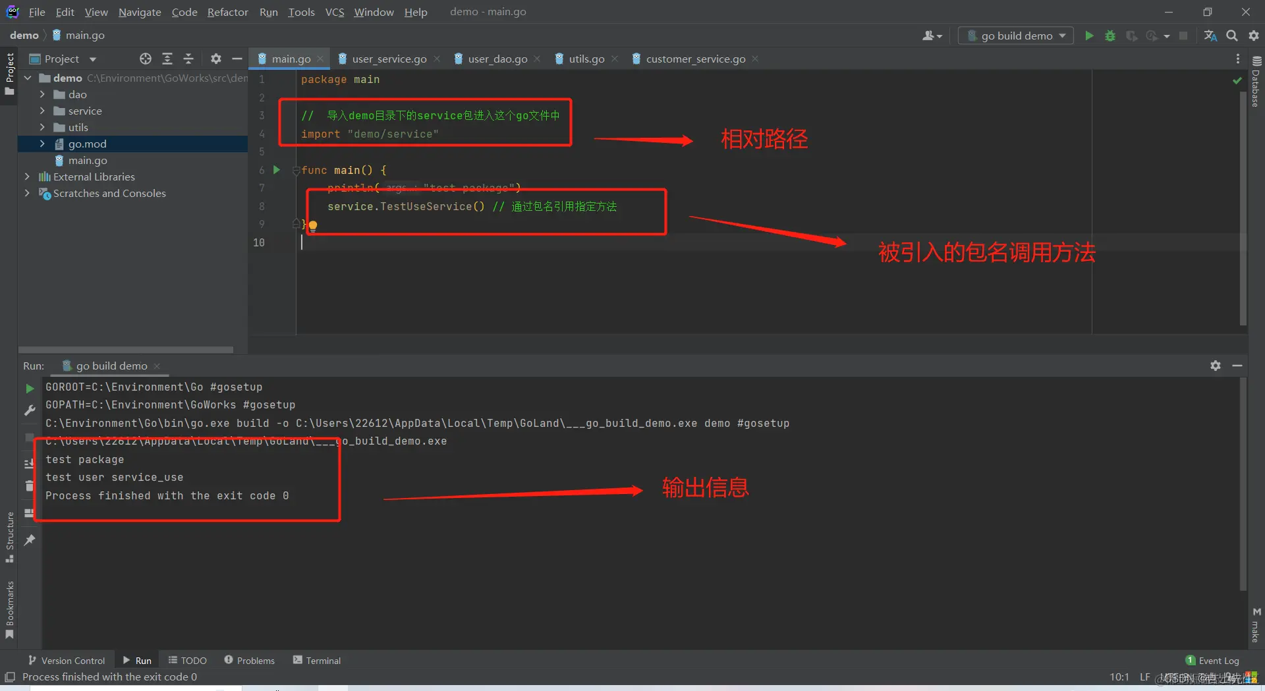Click the line separator LF indicator

click(1144, 677)
